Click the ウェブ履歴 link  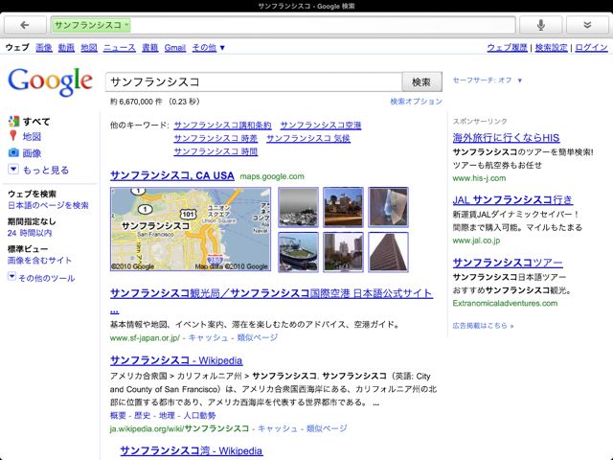pos(507,48)
